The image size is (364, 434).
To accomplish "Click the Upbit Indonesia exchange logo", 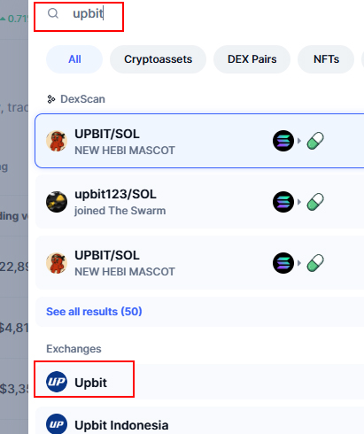I will click(x=57, y=424).
